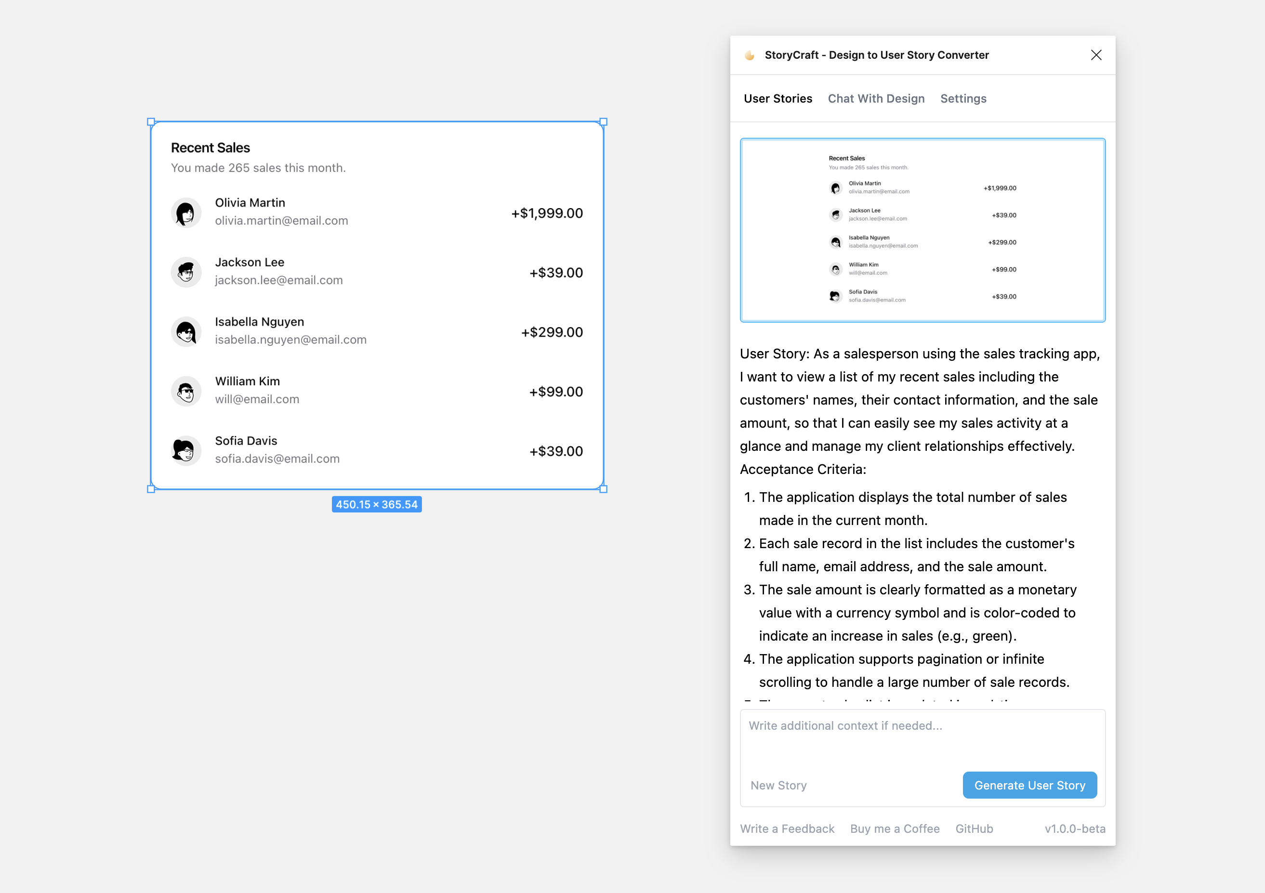Screen dimensions: 1265x893
Task: Select the Isabella Nguyen name text
Action: tap(260, 322)
